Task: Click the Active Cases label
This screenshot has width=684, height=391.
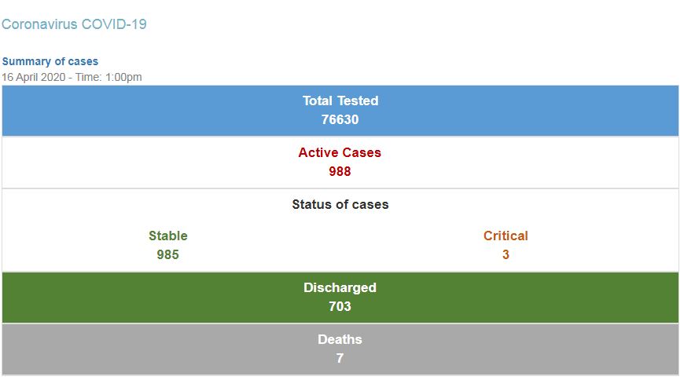Action: (x=340, y=152)
